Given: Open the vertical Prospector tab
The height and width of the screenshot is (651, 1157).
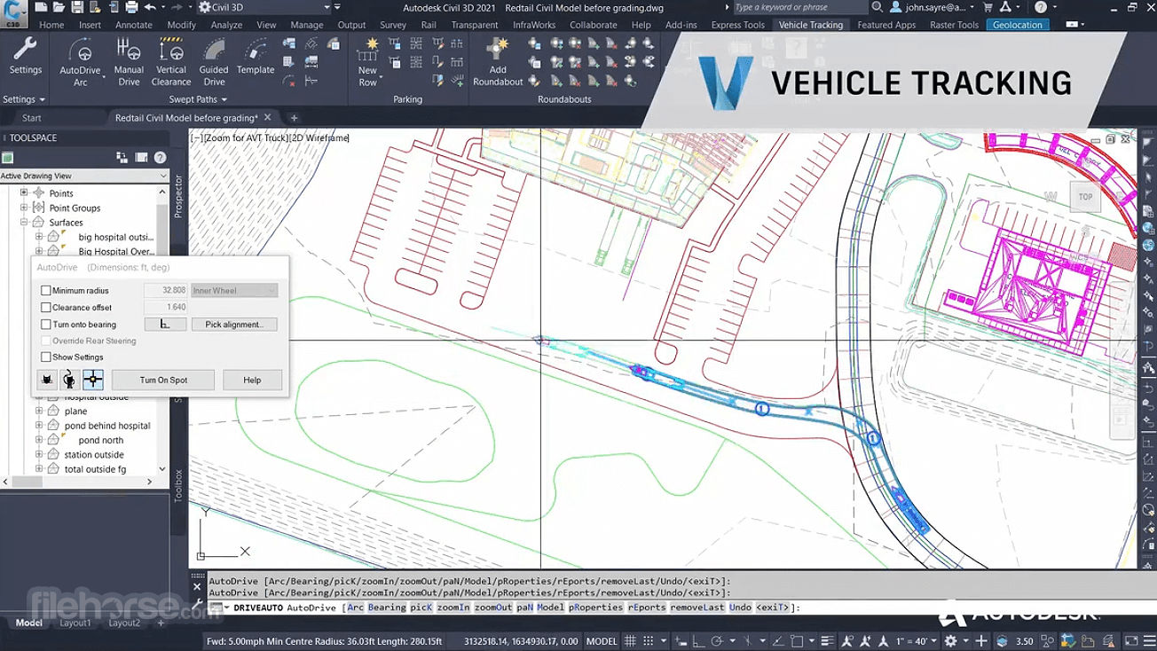Looking at the screenshot, I should (x=178, y=196).
